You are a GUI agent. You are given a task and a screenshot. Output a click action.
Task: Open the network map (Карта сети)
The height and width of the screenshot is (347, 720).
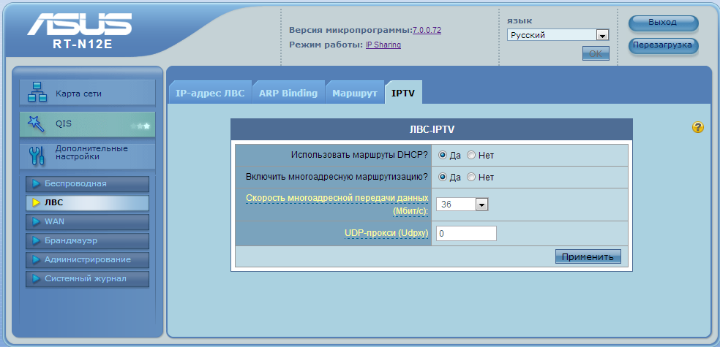point(86,94)
